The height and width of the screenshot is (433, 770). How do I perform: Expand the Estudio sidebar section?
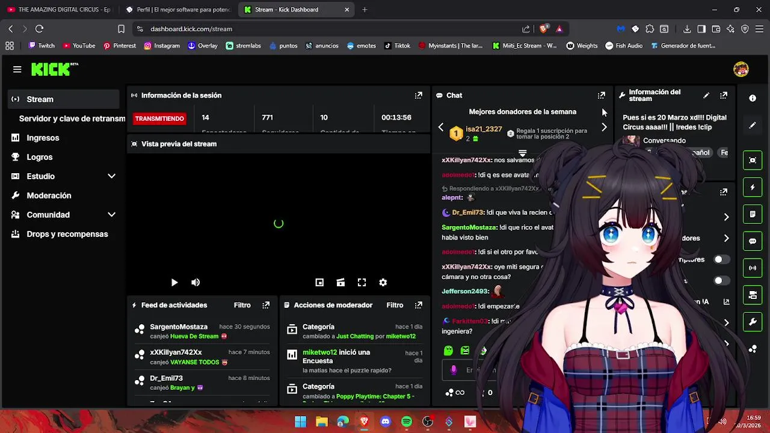coord(111,176)
